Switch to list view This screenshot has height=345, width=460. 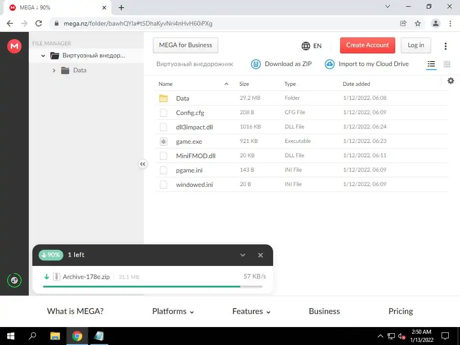pos(431,64)
